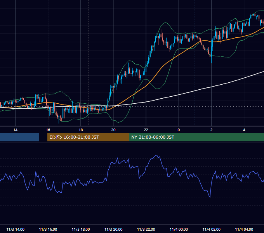Click the '11/3 18:00' time label
The width and height of the screenshot is (264, 233).
(x=81, y=229)
